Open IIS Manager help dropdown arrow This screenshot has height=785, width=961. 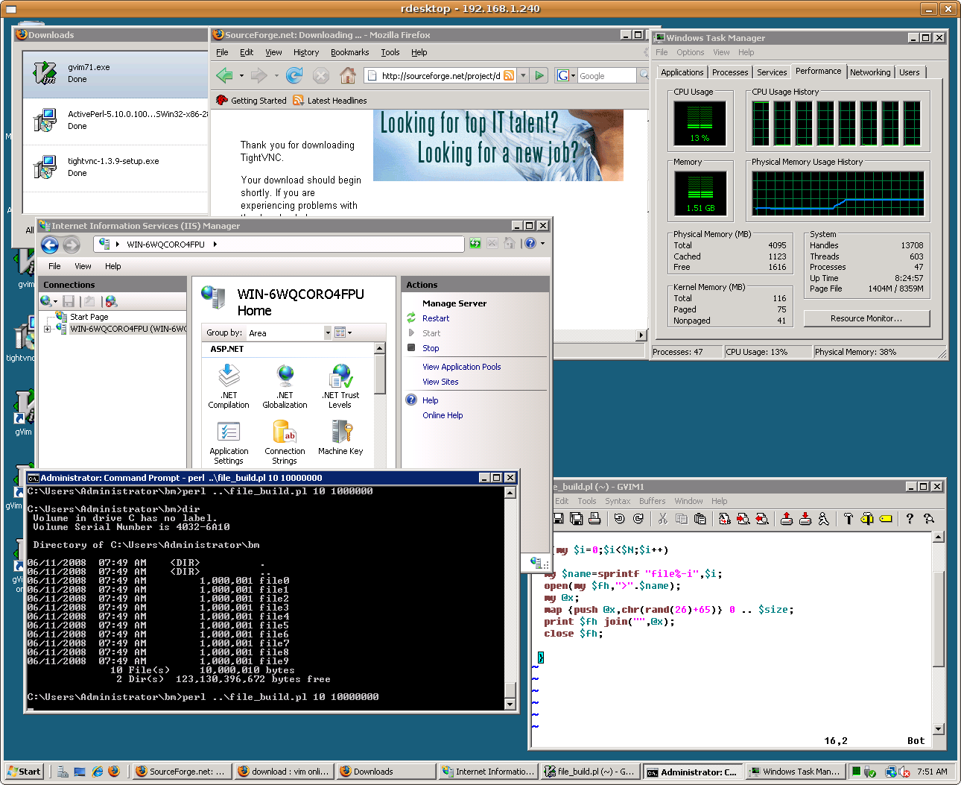542,244
